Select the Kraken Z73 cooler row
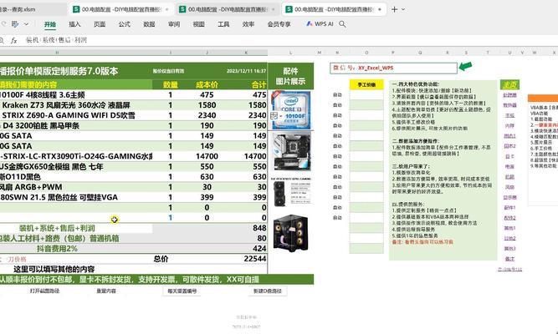This screenshot has height=334, width=558. 76,105
